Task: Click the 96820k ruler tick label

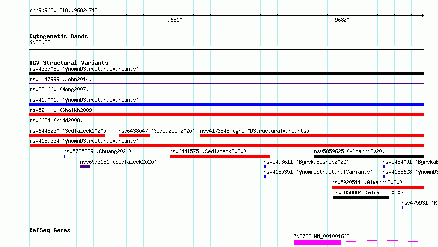Action: (344, 20)
